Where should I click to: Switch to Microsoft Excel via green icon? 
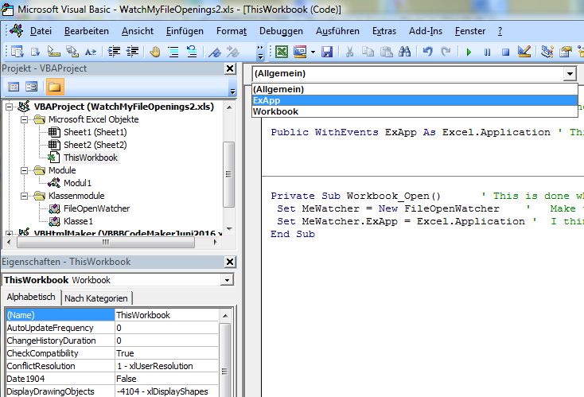282,52
